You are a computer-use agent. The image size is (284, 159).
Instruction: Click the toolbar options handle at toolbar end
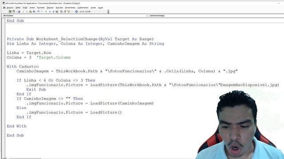pyautogui.click(x=108, y=11)
